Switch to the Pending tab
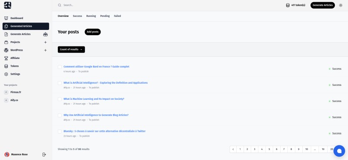The height and width of the screenshot is (160, 348). 105,16
